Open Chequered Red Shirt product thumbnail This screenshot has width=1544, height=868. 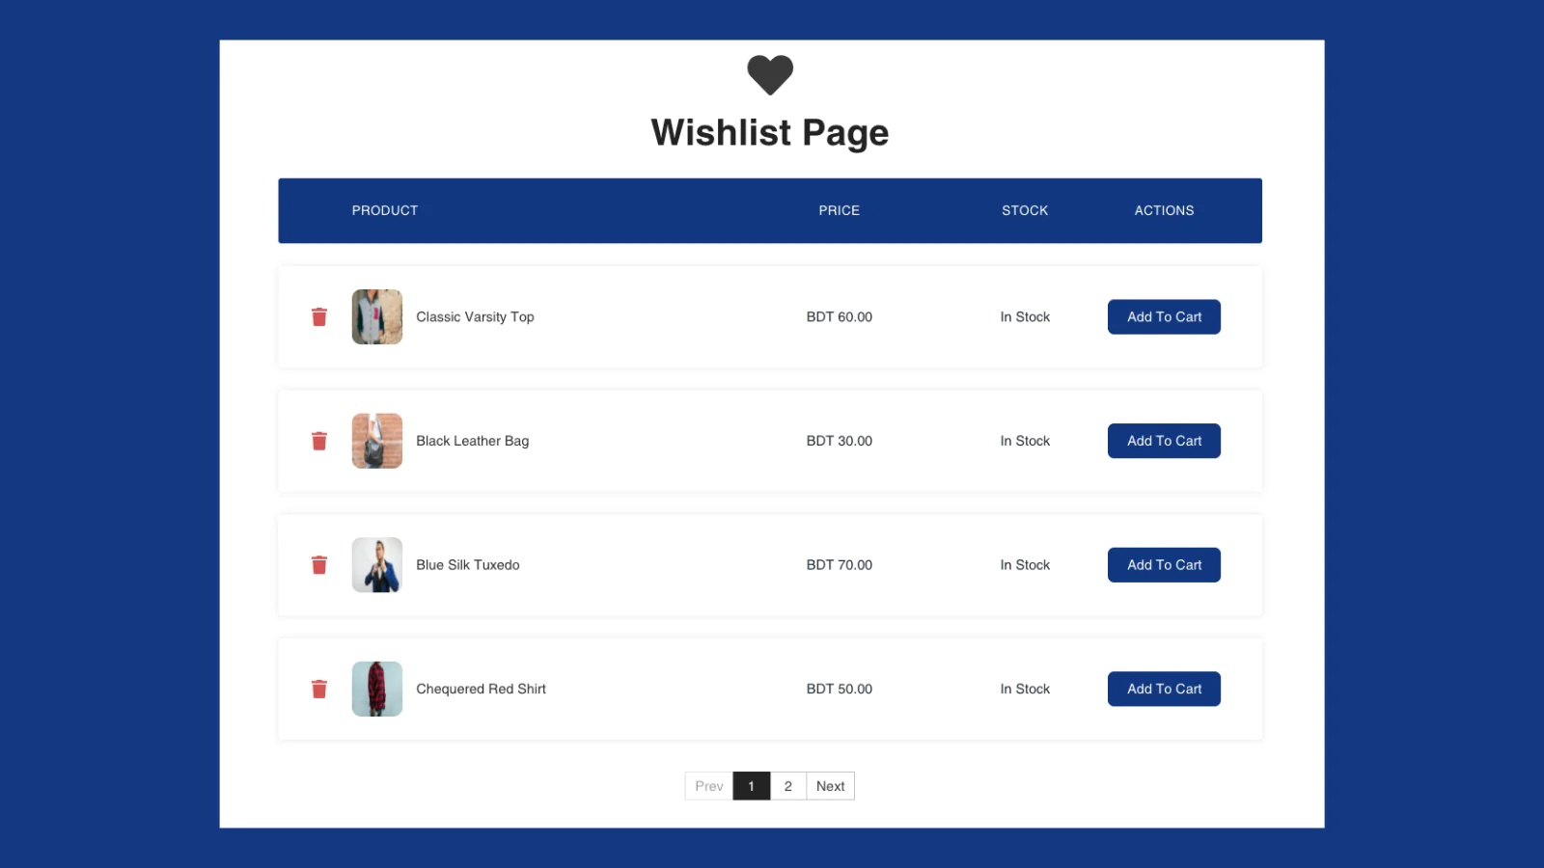pos(377,689)
